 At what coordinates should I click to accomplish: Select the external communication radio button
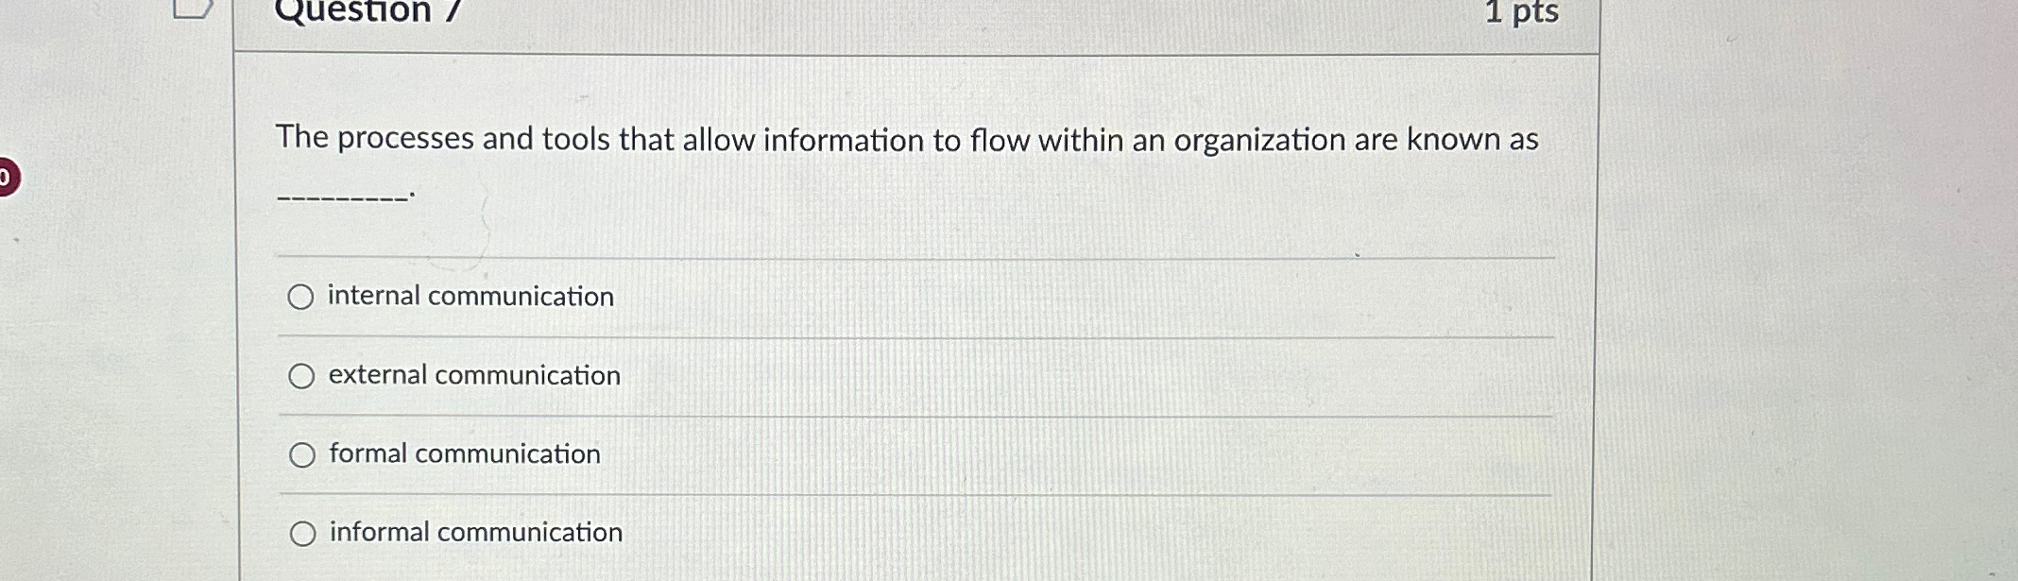point(301,375)
